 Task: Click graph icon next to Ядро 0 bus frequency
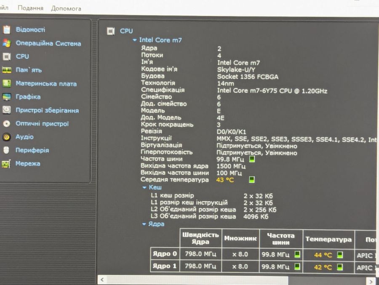(297, 254)
